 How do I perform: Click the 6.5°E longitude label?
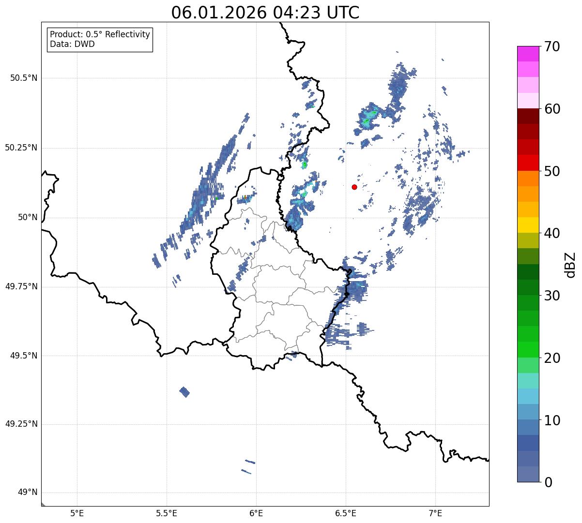(x=346, y=513)
